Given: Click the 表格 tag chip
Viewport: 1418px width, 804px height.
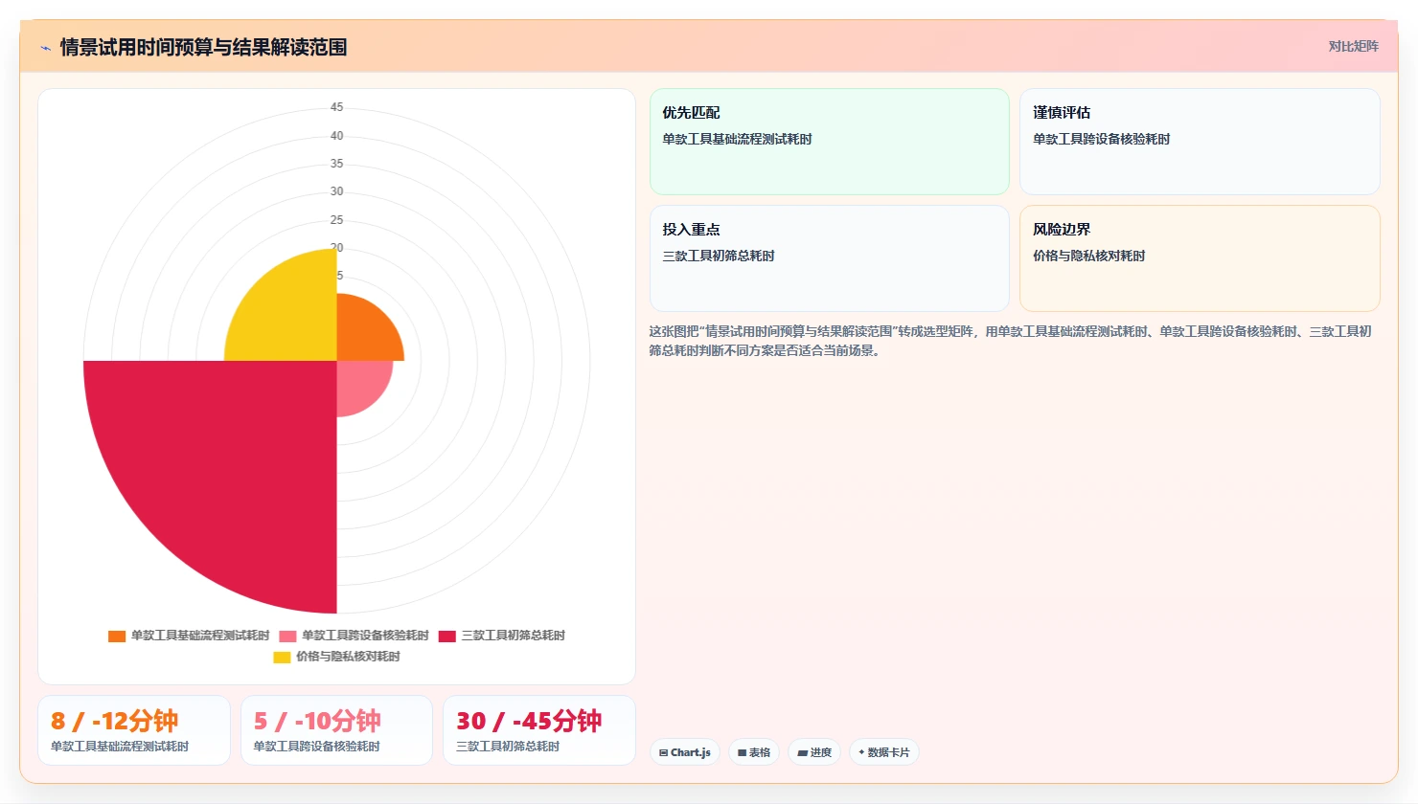Looking at the screenshot, I should coord(754,752).
